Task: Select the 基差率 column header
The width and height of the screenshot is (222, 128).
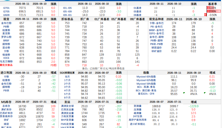Action: 212,4
